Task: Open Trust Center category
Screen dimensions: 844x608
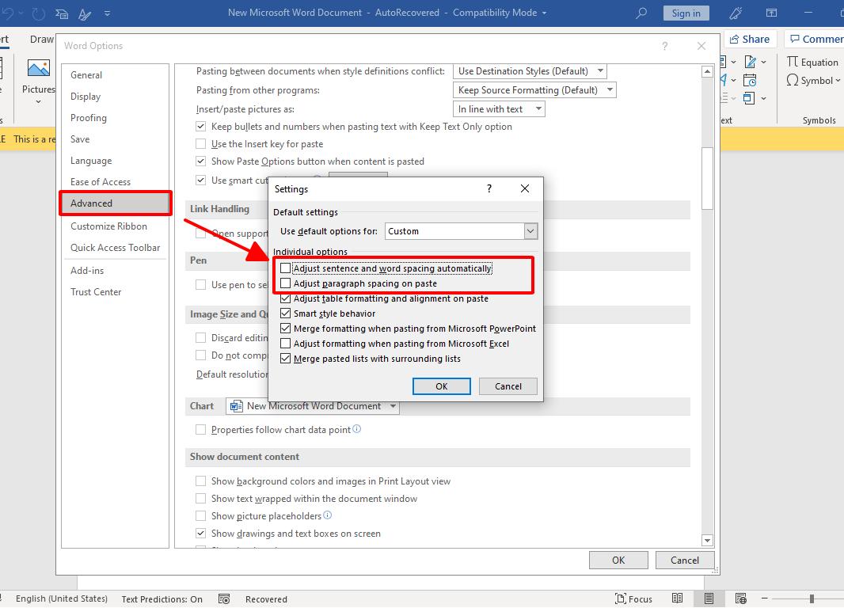Action: (96, 291)
